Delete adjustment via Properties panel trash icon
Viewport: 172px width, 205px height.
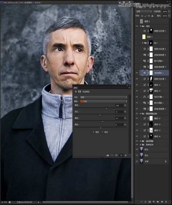click(126, 155)
